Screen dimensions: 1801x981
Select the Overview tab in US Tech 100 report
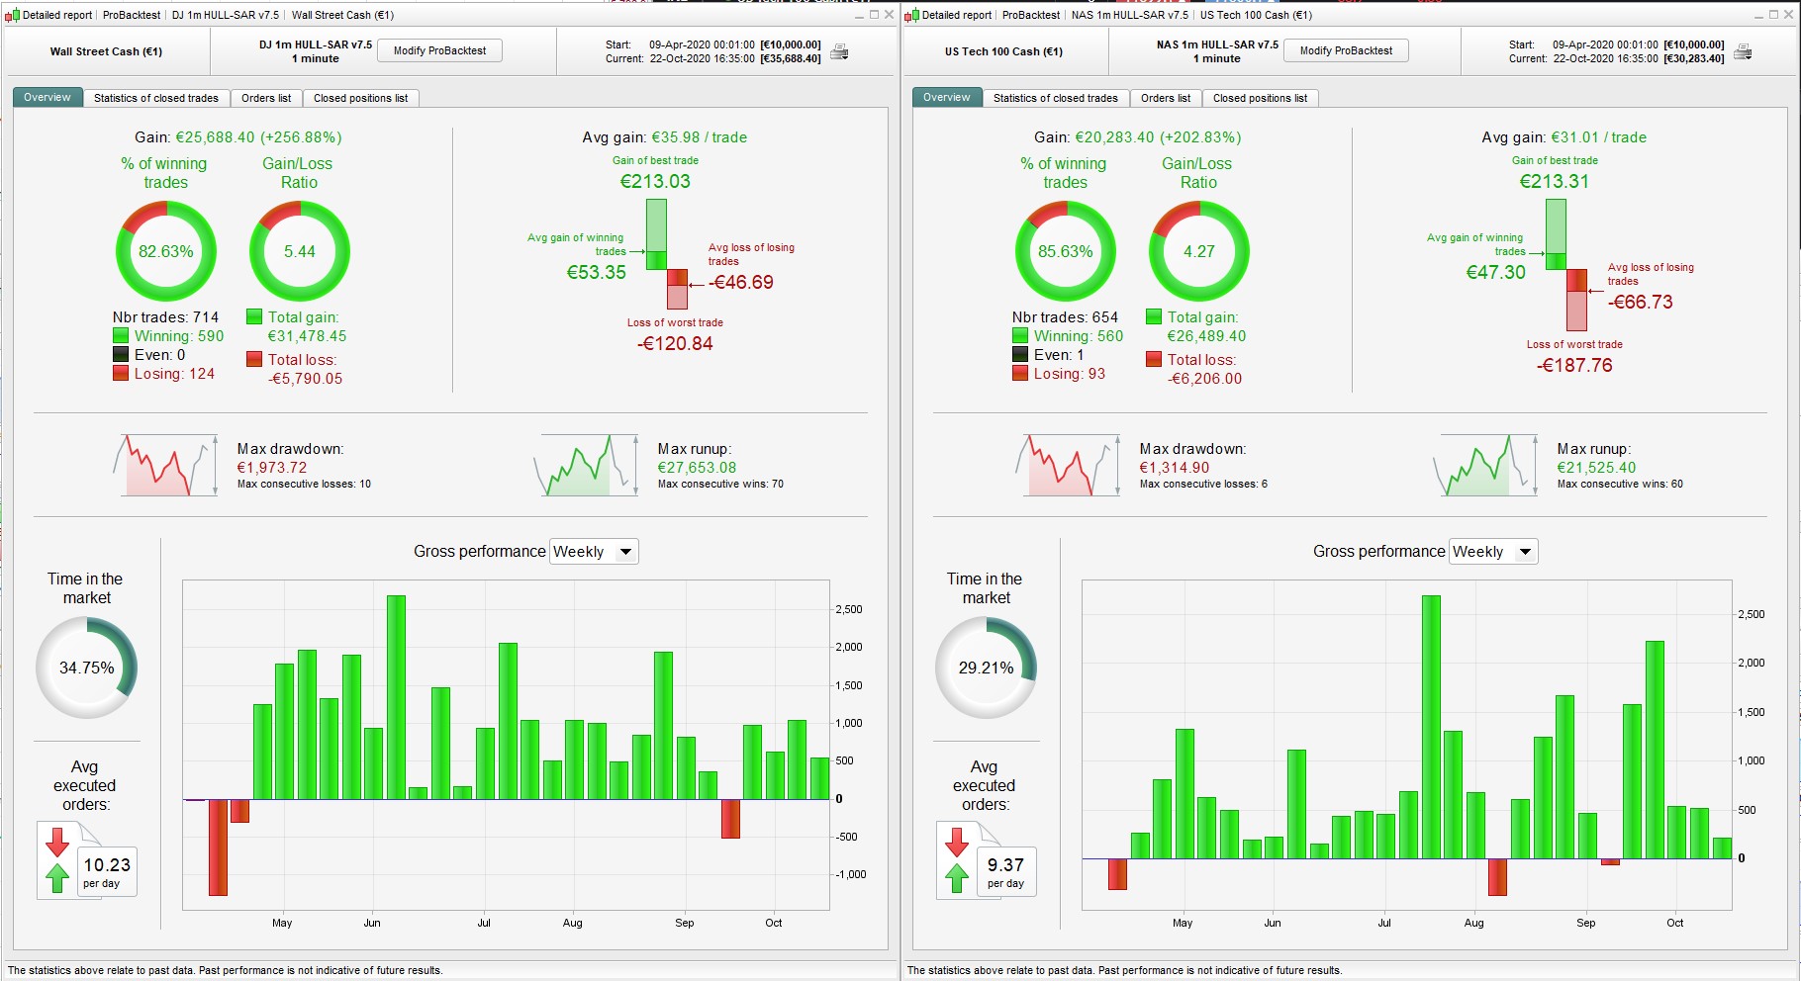point(947,98)
